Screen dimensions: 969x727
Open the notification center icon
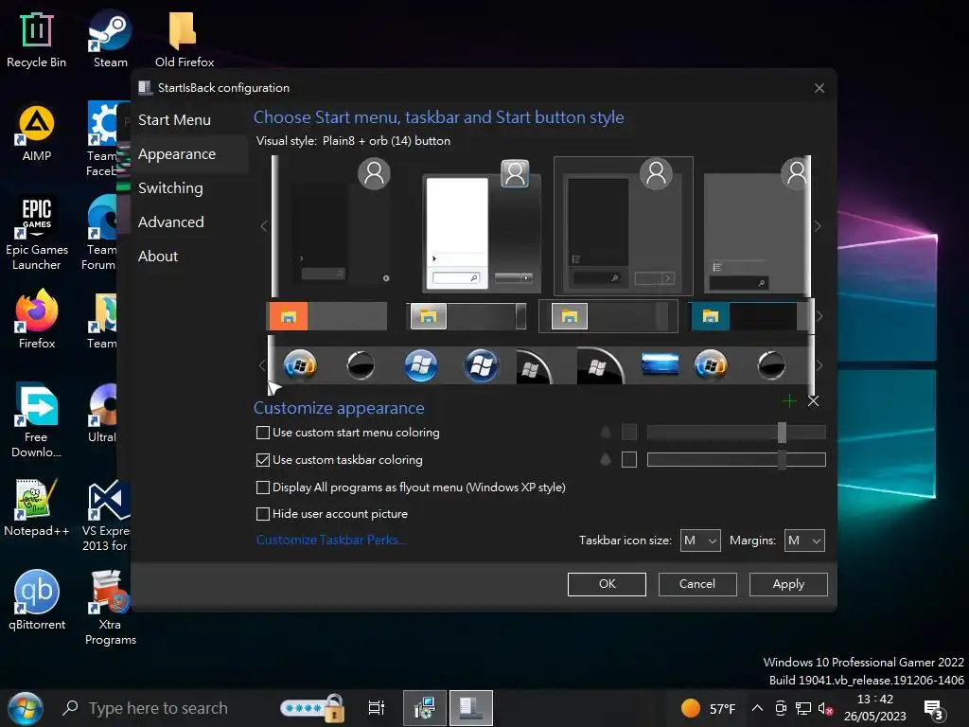click(x=933, y=709)
